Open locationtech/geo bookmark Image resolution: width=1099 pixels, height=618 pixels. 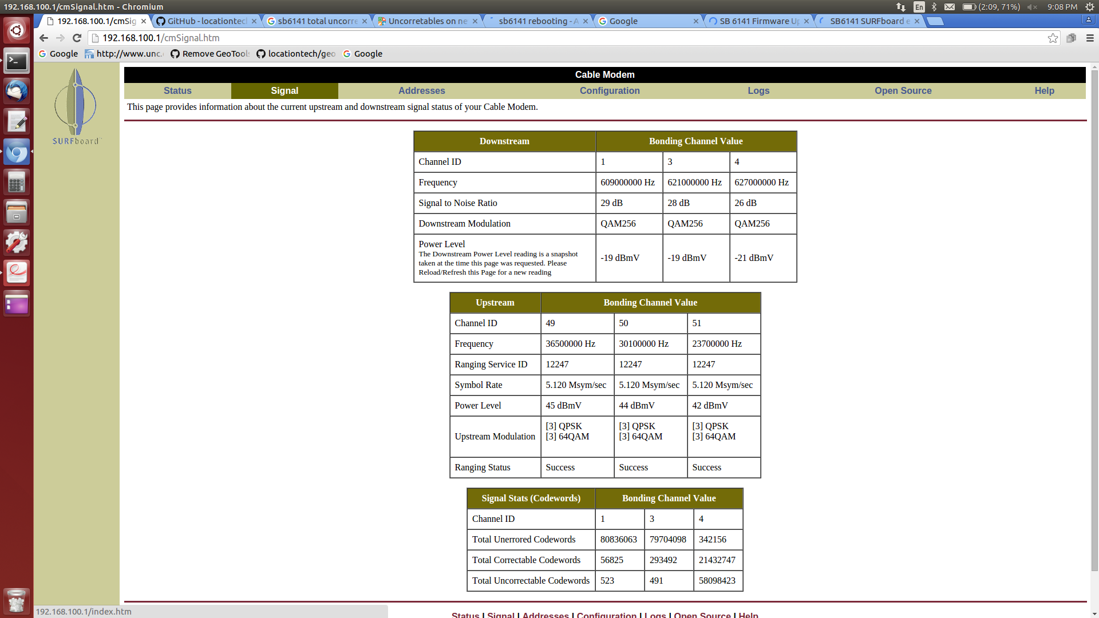pos(296,54)
